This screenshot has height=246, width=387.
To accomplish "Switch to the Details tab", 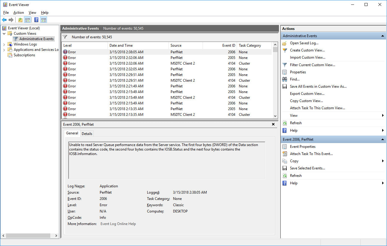I will [x=87, y=133].
